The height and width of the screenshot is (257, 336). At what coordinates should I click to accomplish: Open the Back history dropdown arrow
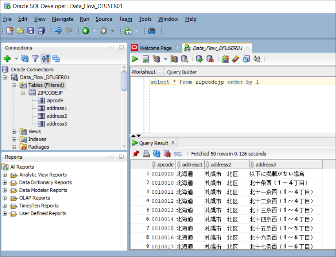coord(94,31)
